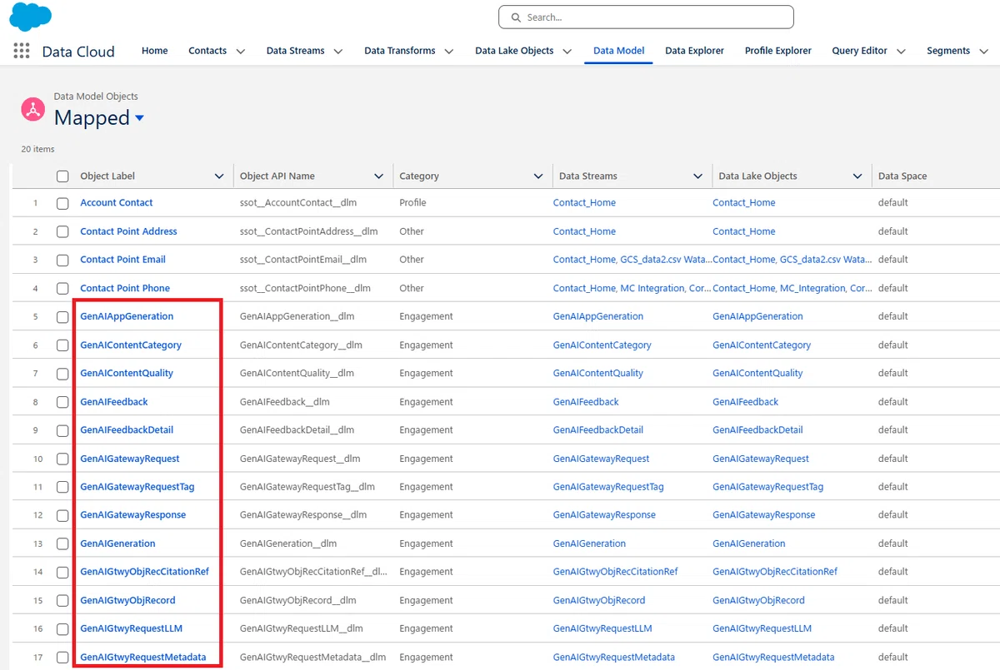Screen dimensions: 1000x670
Task: Open GenAIGtwyRequestMetadata object label link
Action: [x=143, y=657]
